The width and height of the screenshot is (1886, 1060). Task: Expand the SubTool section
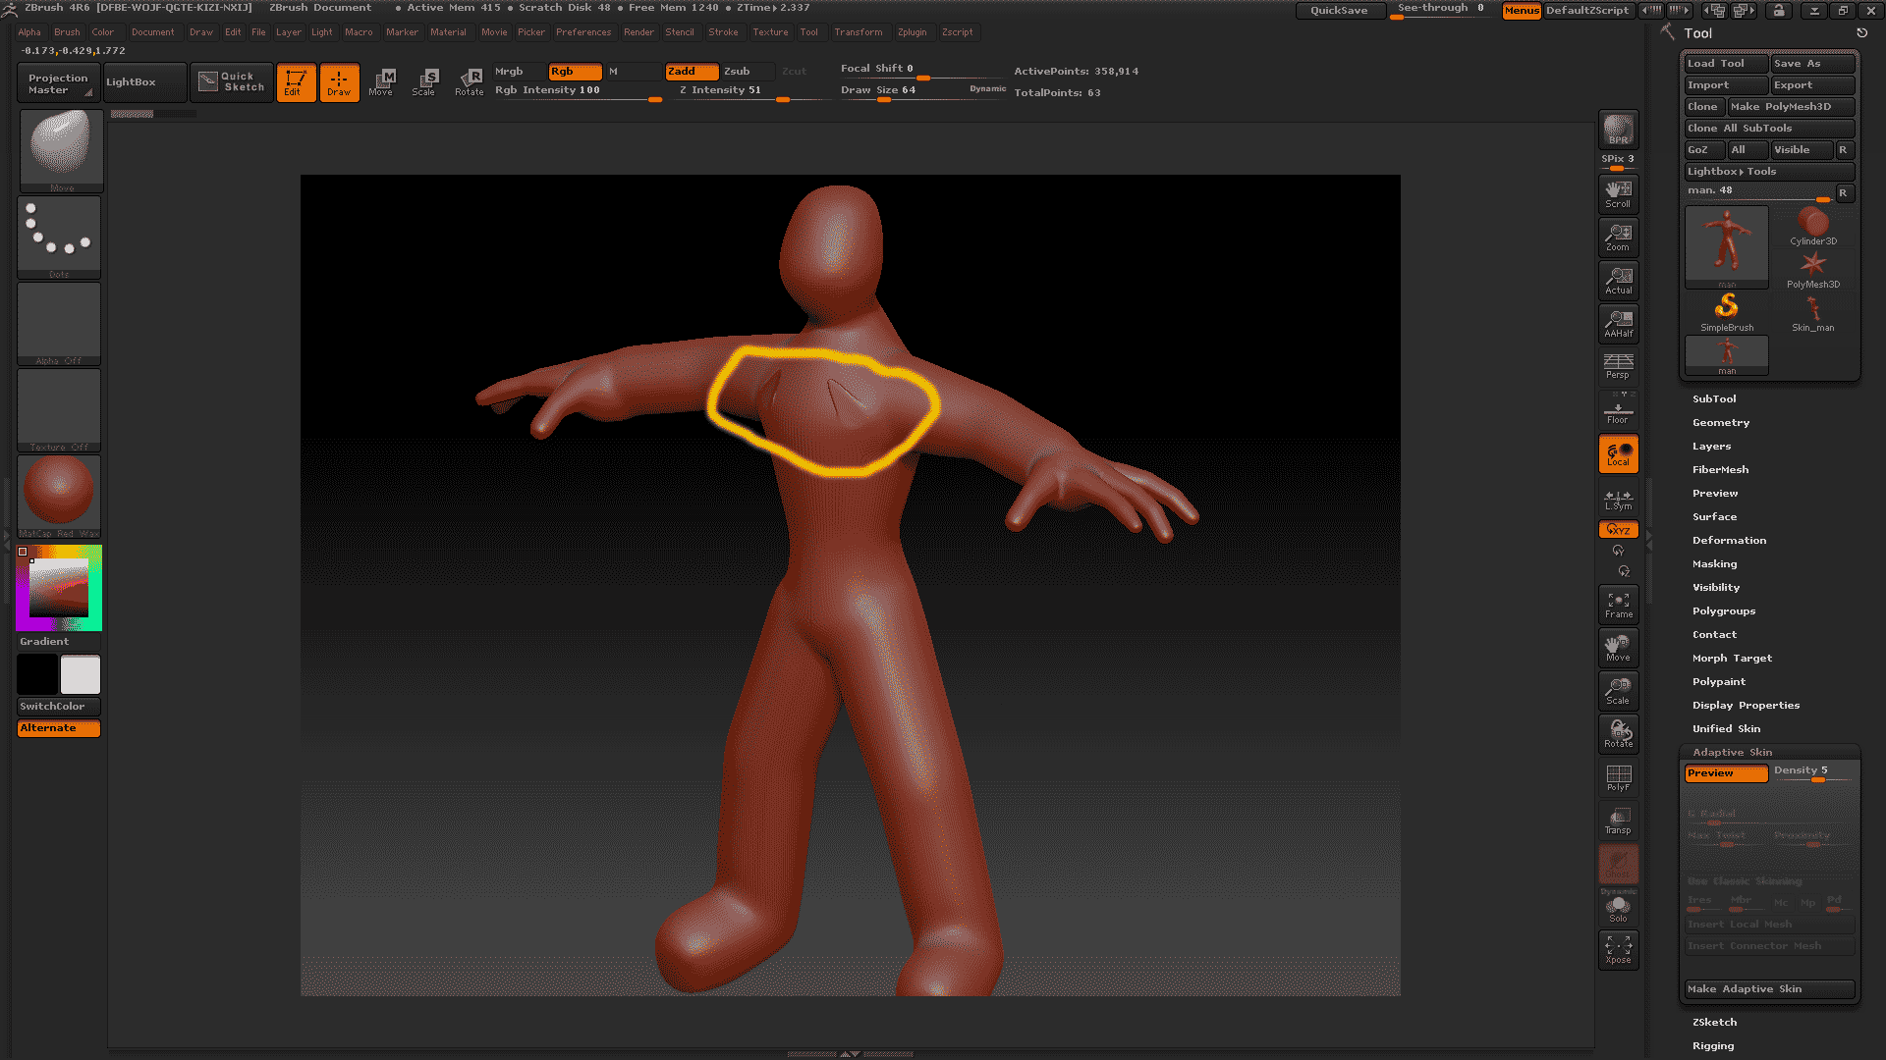point(1714,399)
